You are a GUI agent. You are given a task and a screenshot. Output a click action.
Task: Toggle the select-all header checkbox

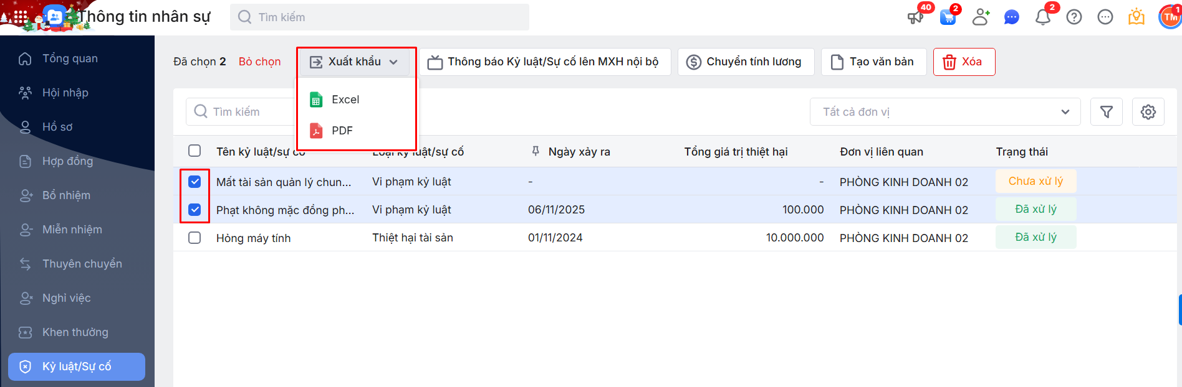[x=195, y=151]
